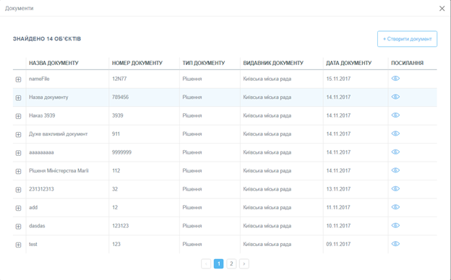View the link for document 789456

(x=395, y=97)
